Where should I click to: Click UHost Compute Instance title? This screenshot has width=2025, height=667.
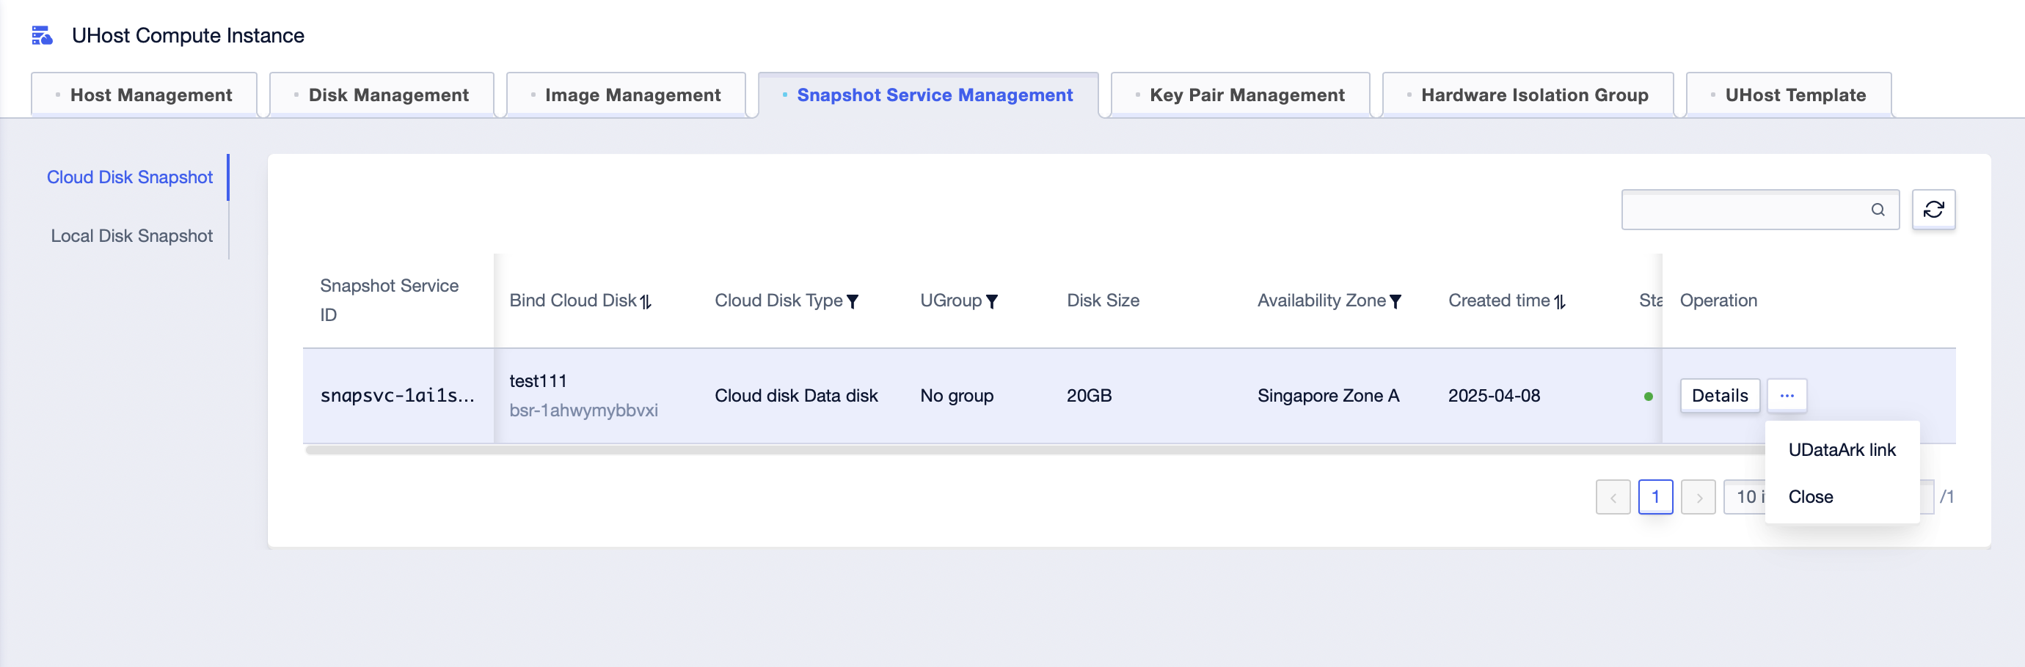click(x=188, y=35)
